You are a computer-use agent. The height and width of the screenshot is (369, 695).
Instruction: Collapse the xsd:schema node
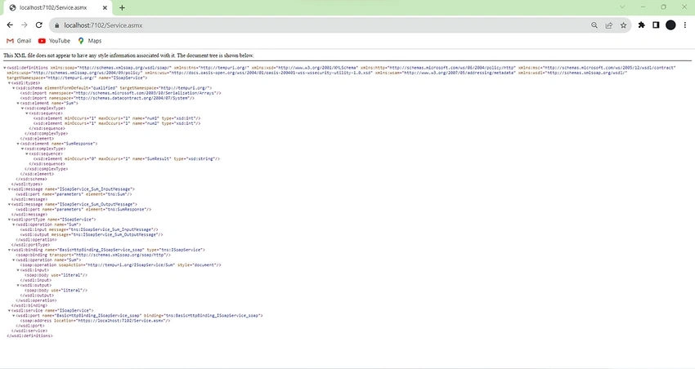[x=14, y=88]
